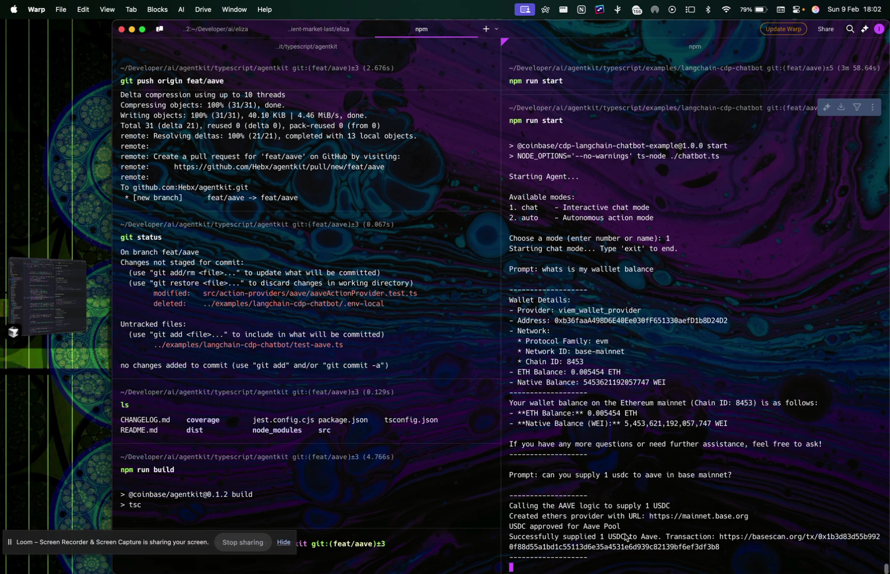Save block output with download icon
Viewport: 890px width, 574px height.
pyautogui.click(x=841, y=108)
